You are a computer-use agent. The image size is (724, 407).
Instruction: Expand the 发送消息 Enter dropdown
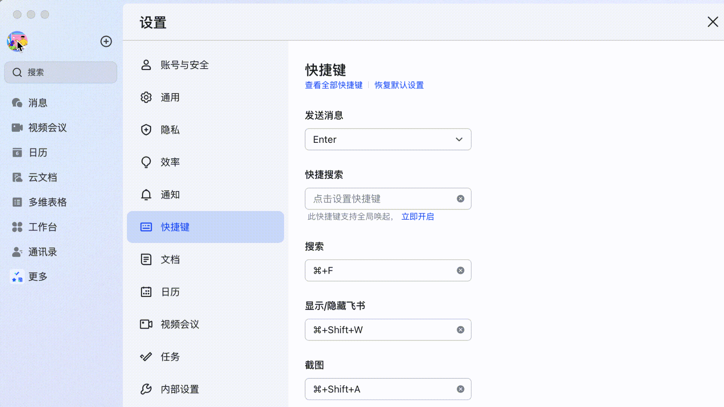(x=388, y=139)
